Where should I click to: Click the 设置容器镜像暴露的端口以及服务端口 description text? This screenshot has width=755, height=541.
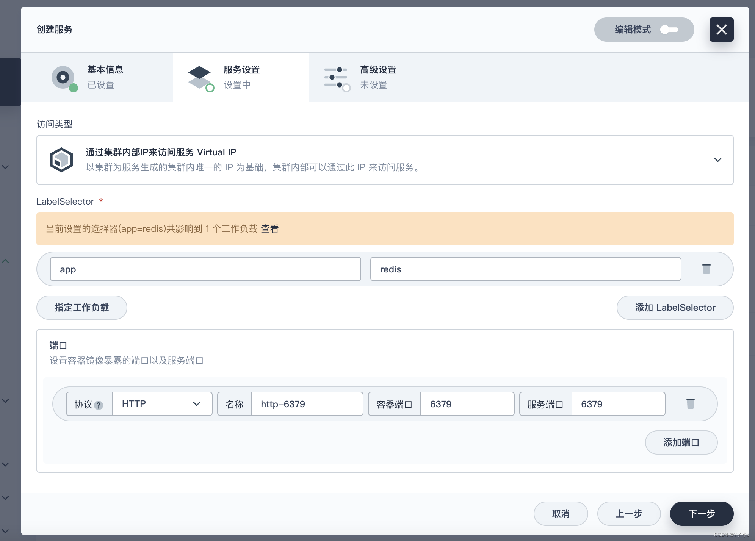[127, 361]
